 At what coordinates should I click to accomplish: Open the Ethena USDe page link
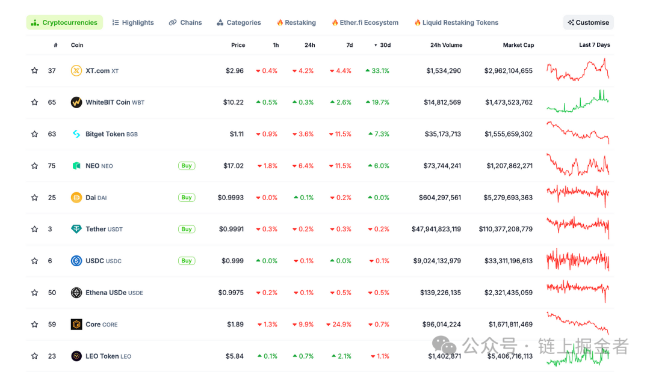[114, 293]
